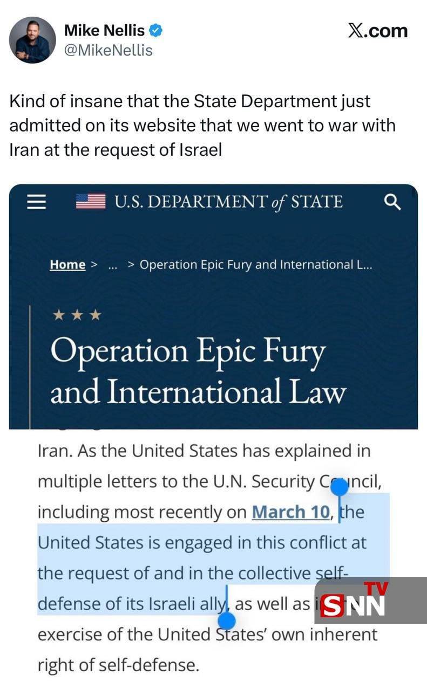Select the Operation Epic Fury breadcrumb item

click(255, 265)
